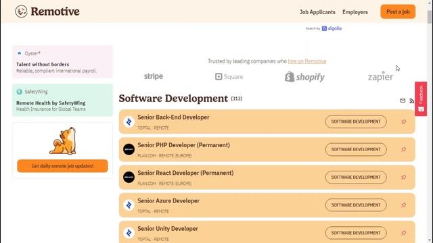Screen dimensions: 433x243
Task: Pin the Senior React Developer job
Action: [x=403, y=177]
